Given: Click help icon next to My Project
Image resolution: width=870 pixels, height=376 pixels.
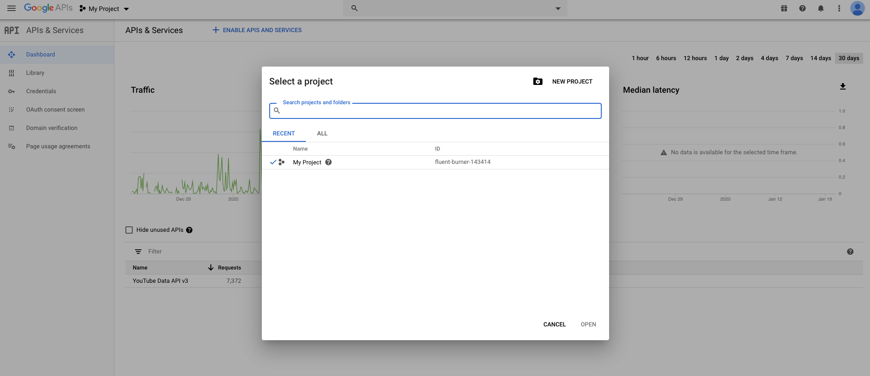Looking at the screenshot, I should point(328,162).
